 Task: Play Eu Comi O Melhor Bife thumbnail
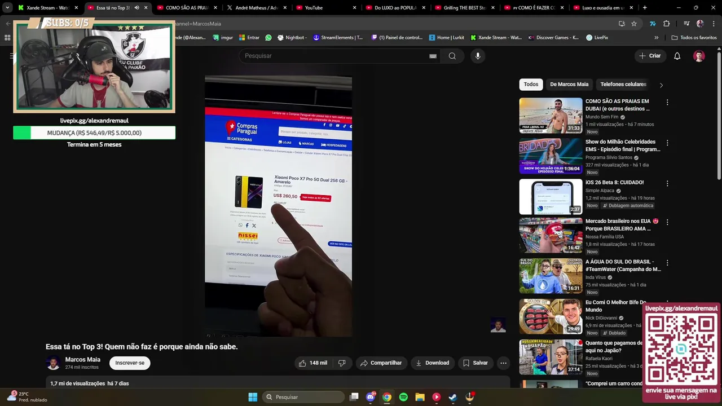tap(551, 316)
